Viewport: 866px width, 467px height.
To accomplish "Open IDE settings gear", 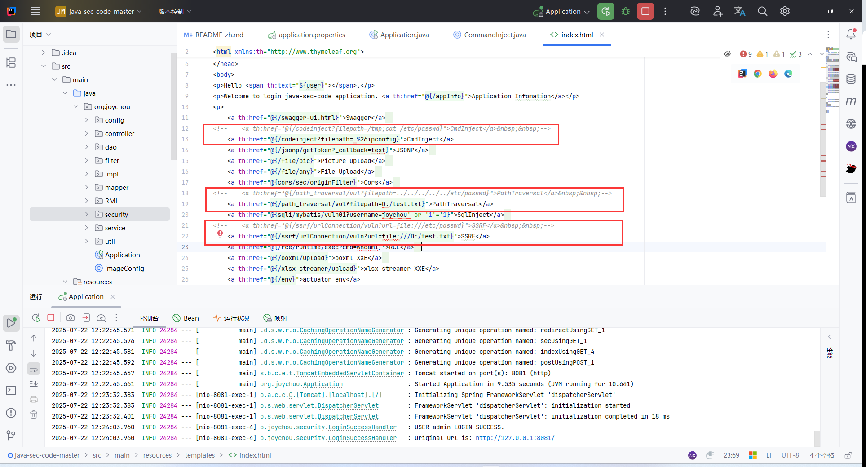I will click(x=785, y=11).
